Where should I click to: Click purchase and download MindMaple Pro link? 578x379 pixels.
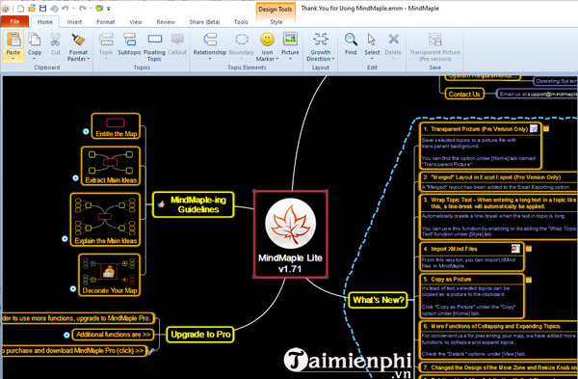(x=74, y=351)
